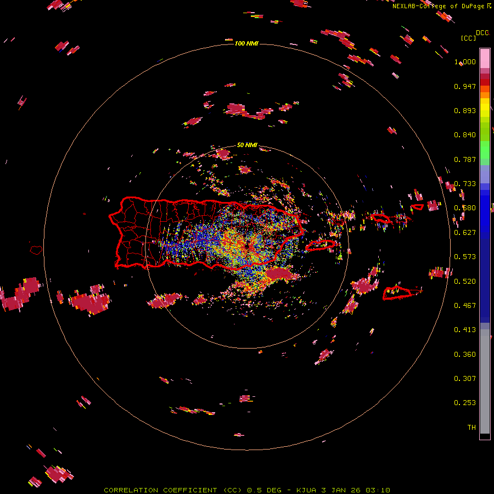
Task: Click the St. Croix island outline in the southeast
Action: (x=397, y=293)
